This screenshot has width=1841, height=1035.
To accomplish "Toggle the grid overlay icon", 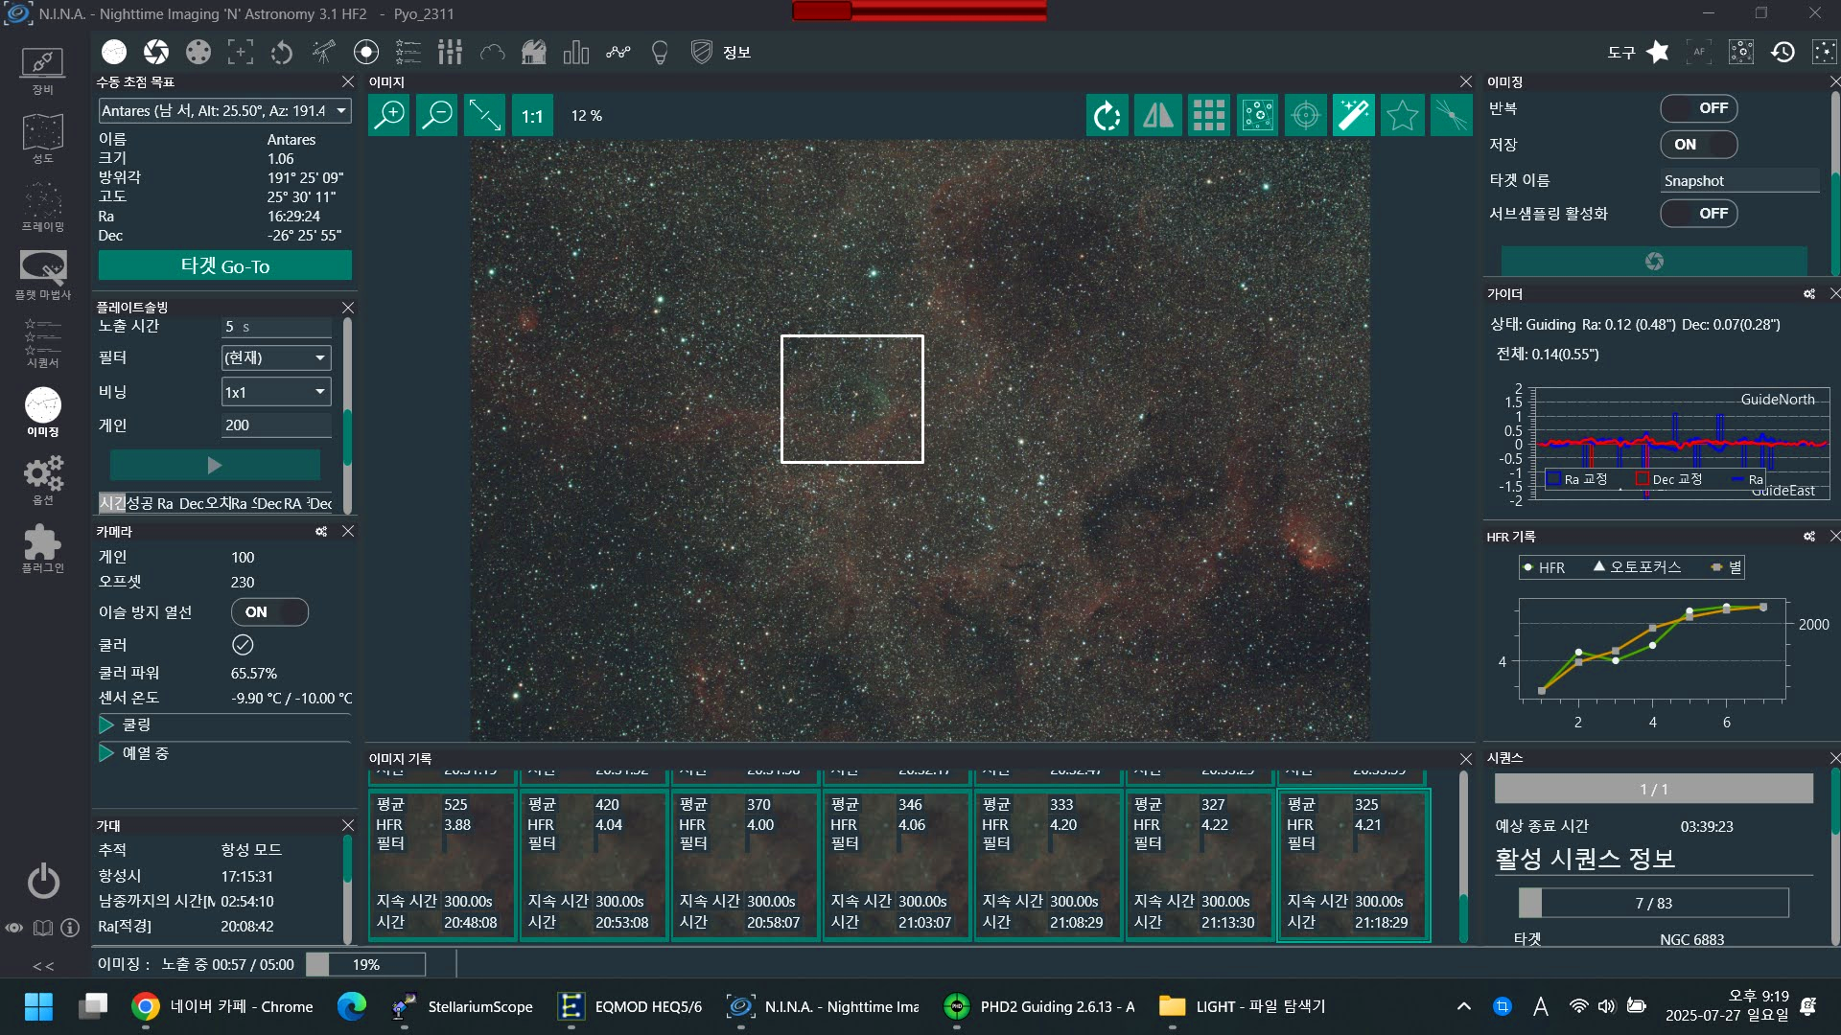I will (x=1208, y=115).
